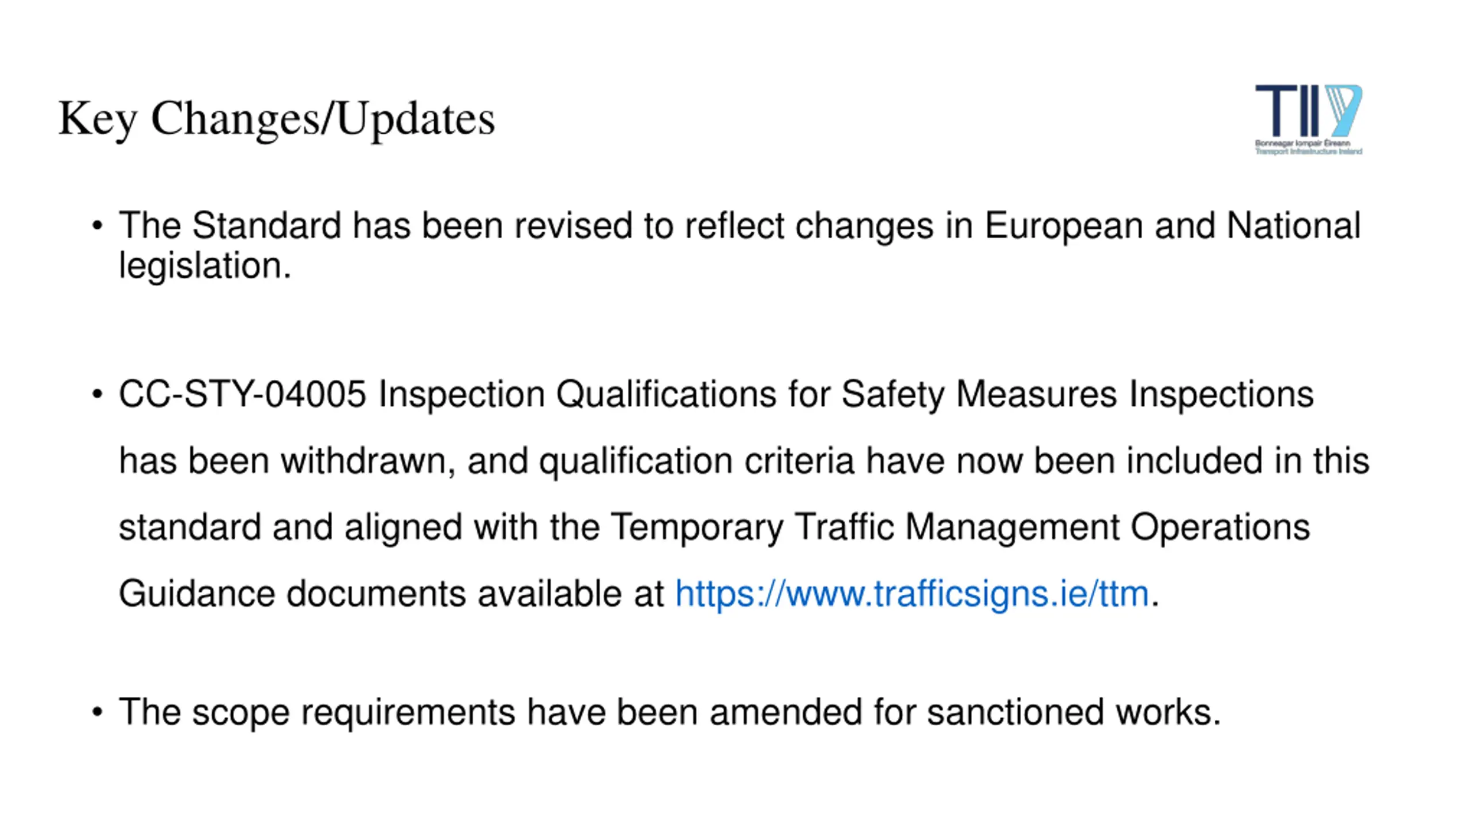This screenshot has height=830, width=1476.
Task: Click the line starting 'has been withdrawn'
Action: point(744,461)
